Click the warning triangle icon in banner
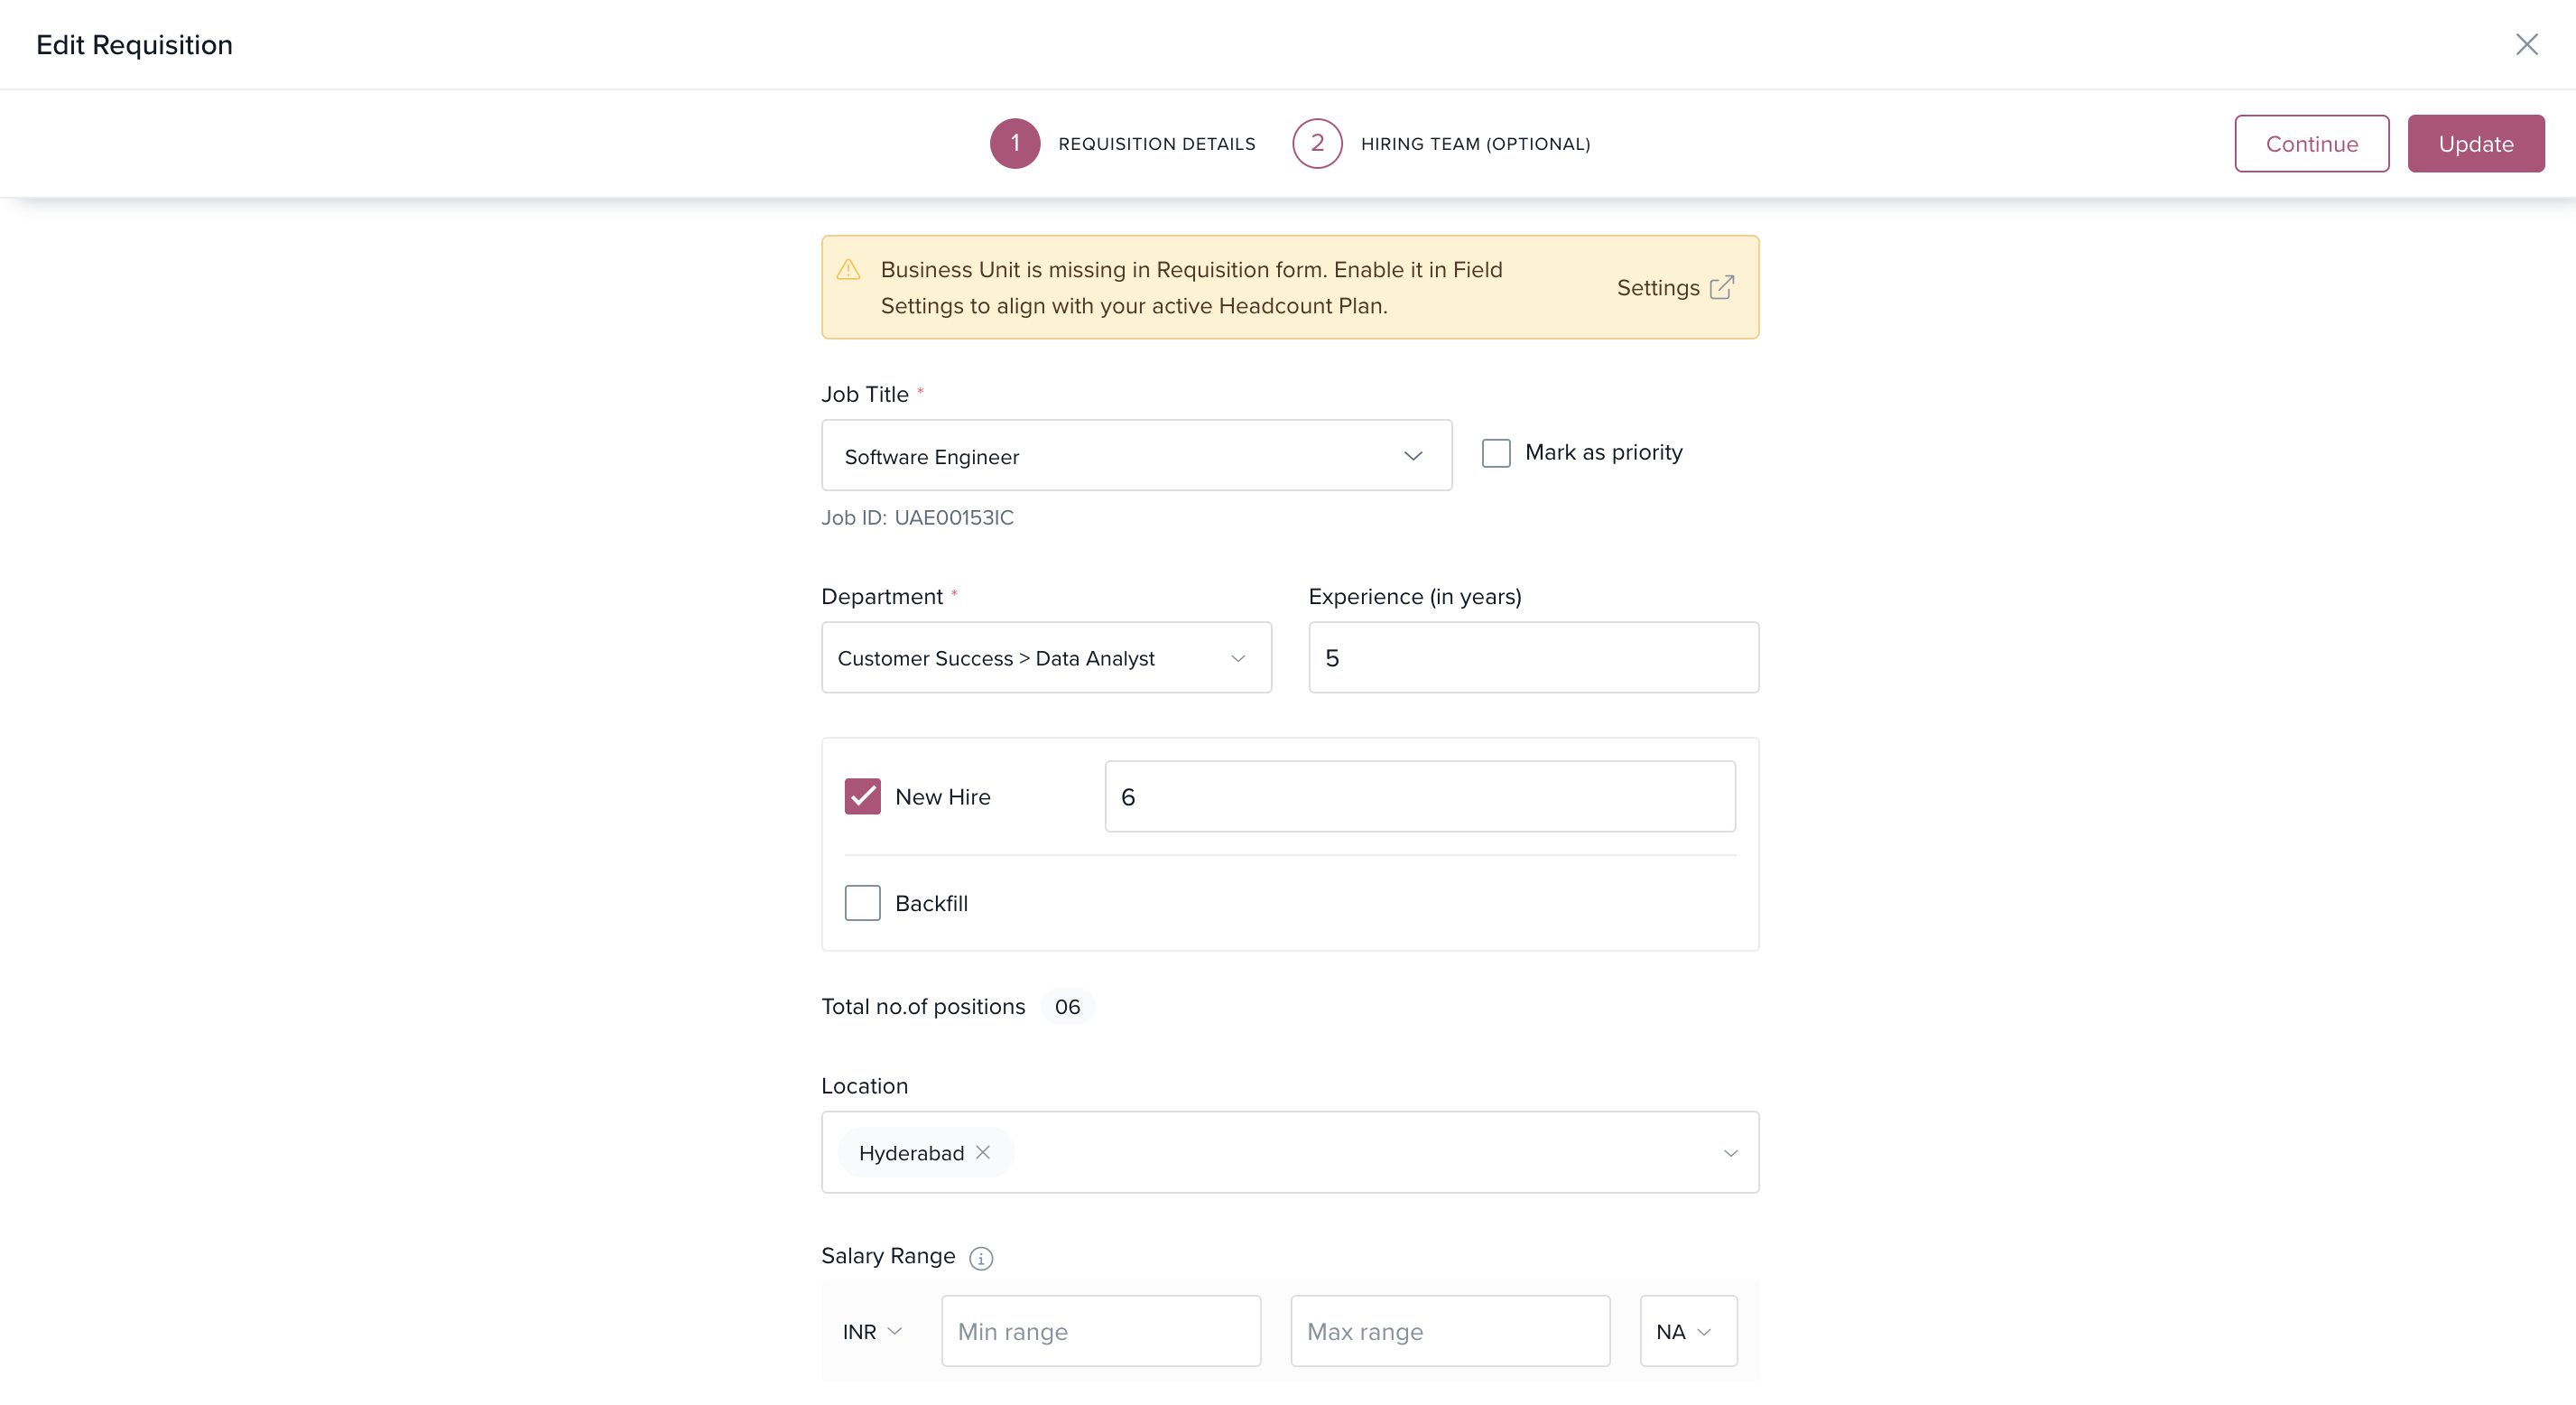Screen dimensions: 2576x1405 point(848,269)
